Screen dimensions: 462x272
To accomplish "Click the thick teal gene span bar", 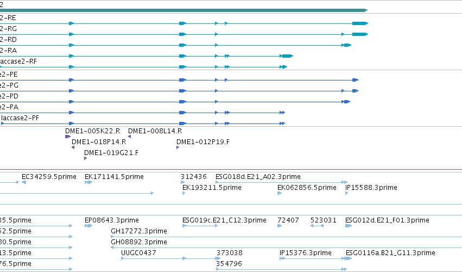I will [184, 10].
